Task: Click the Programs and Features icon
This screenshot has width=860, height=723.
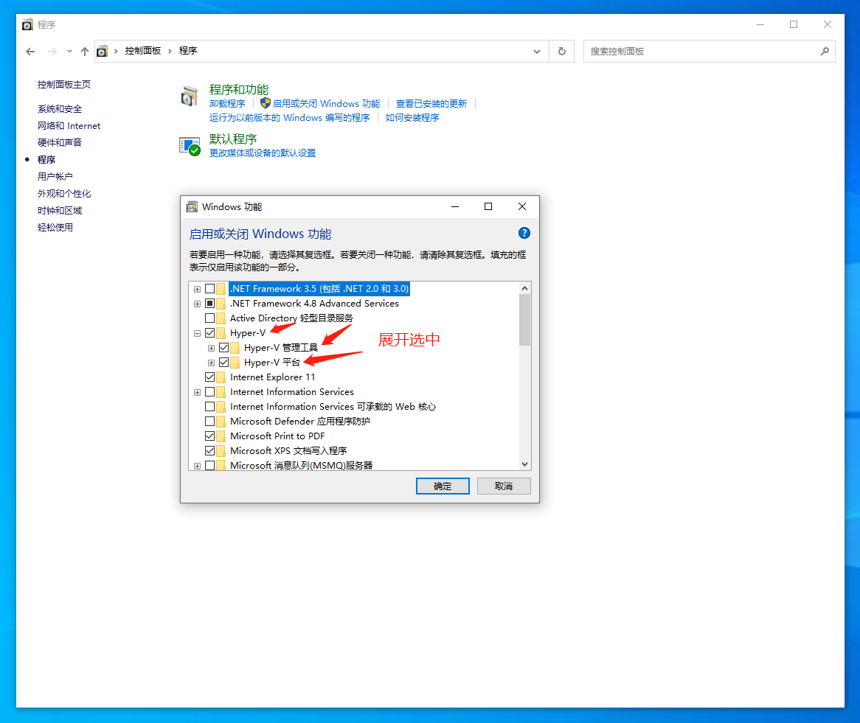Action: [x=190, y=97]
